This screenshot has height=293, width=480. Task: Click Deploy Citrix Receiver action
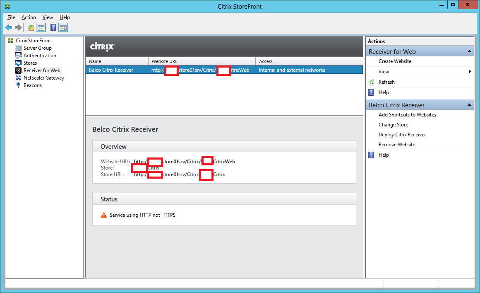tap(402, 135)
